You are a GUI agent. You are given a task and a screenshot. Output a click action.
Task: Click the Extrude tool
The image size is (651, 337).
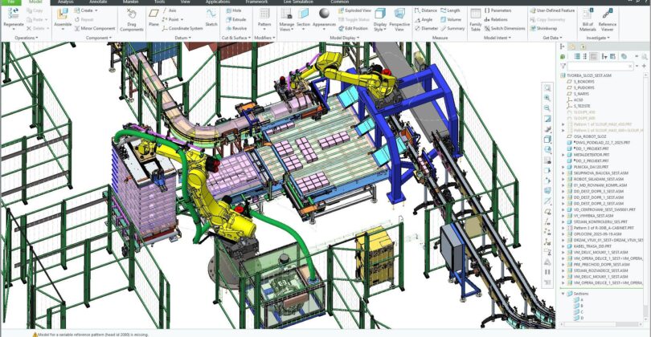point(239,19)
